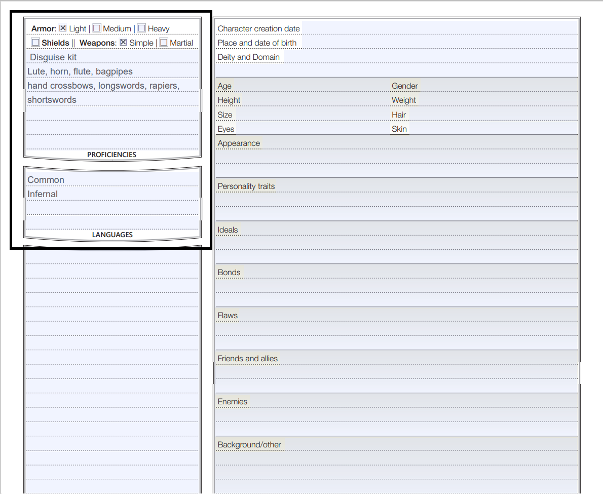The image size is (603, 494).
Task: Click the empty language line below Infernal
Action: [112, 208]
